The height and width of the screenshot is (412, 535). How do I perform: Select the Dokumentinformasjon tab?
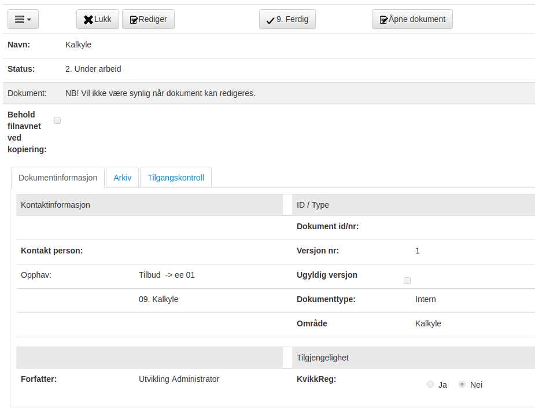pyautogui.click(x=58, y=178)
